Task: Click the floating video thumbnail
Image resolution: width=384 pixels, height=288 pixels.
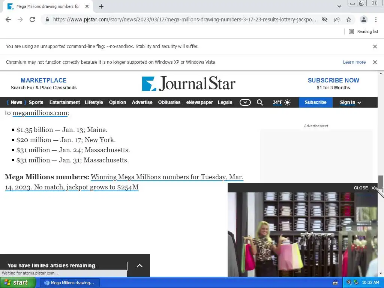Action: (303, 235)
